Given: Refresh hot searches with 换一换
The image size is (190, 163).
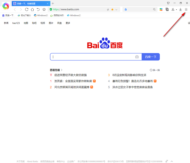Looking at the screenshot, I should (155, 70).
